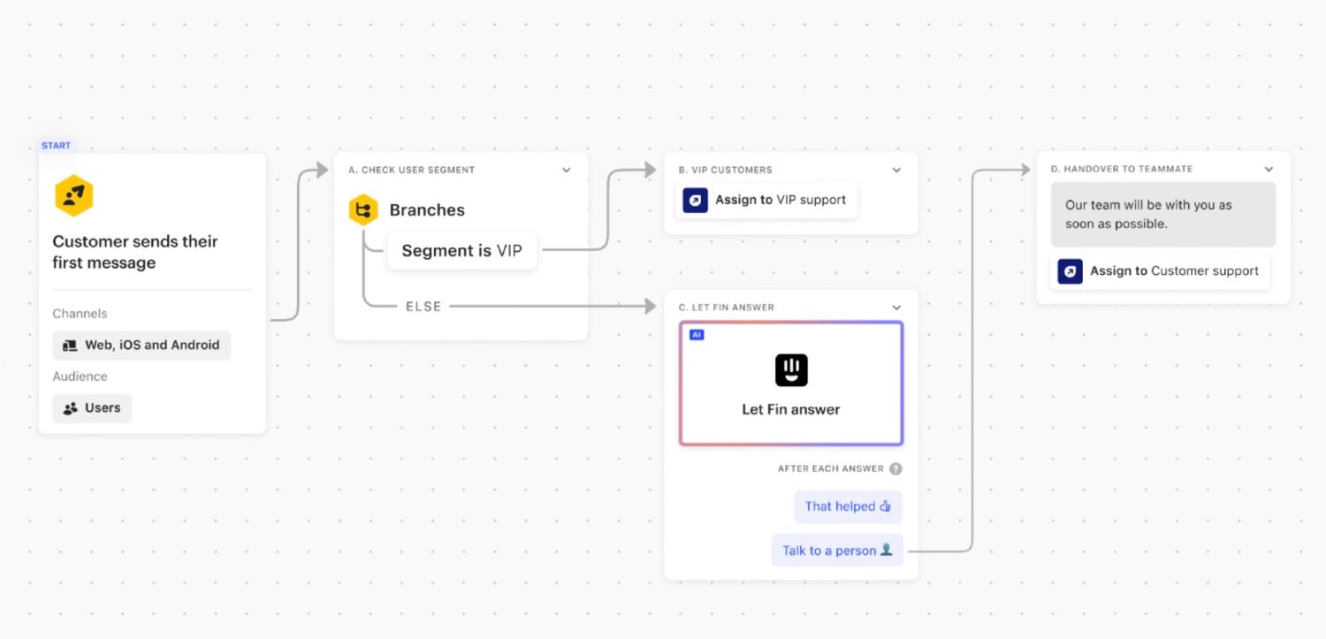Click the people icon in Users chip

[70, 408]
